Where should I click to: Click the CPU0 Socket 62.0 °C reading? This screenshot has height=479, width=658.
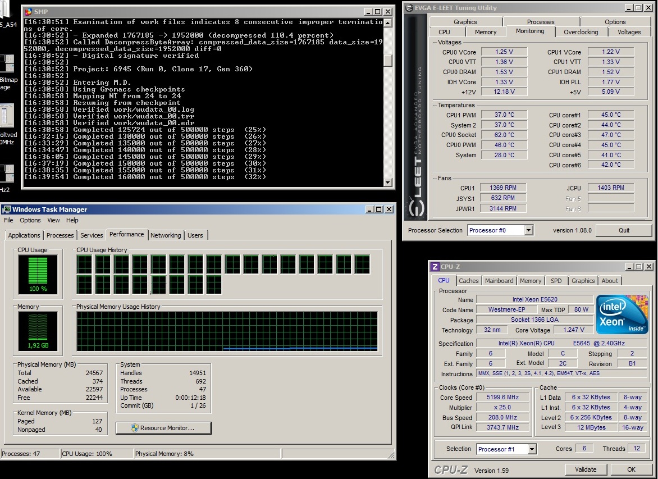(x=504, y=135)
